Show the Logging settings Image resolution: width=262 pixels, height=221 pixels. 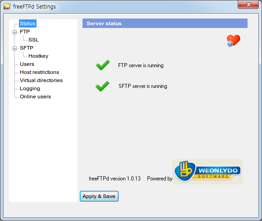(30, 88)
